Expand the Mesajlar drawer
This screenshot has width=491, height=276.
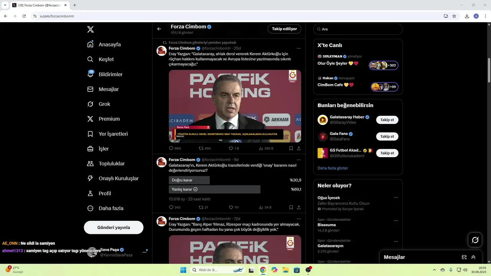click(x=473, y=257)
